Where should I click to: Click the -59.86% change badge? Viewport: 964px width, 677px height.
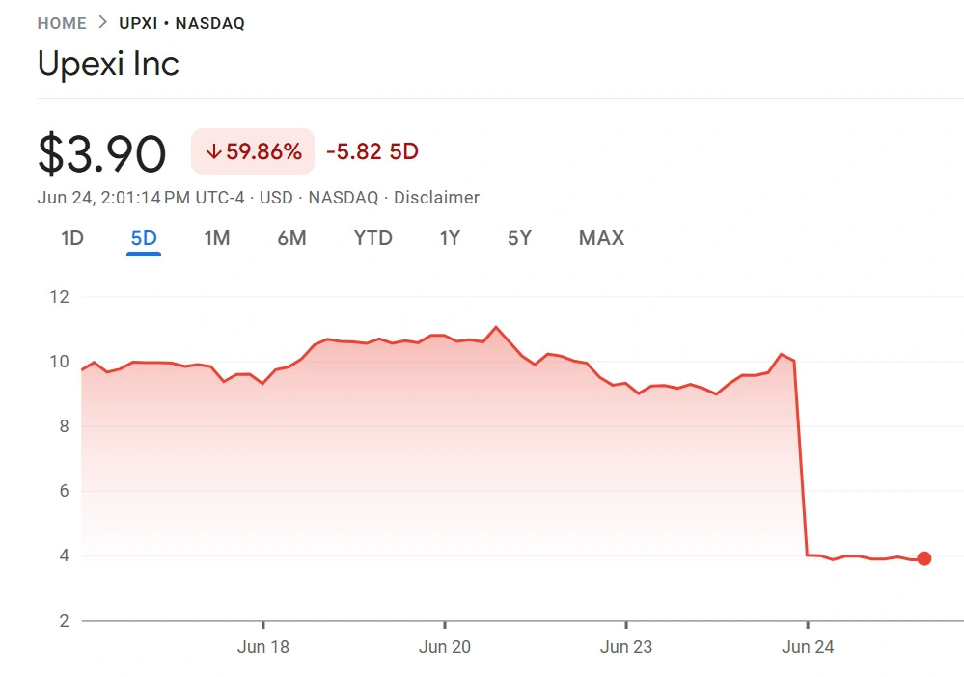252,151
